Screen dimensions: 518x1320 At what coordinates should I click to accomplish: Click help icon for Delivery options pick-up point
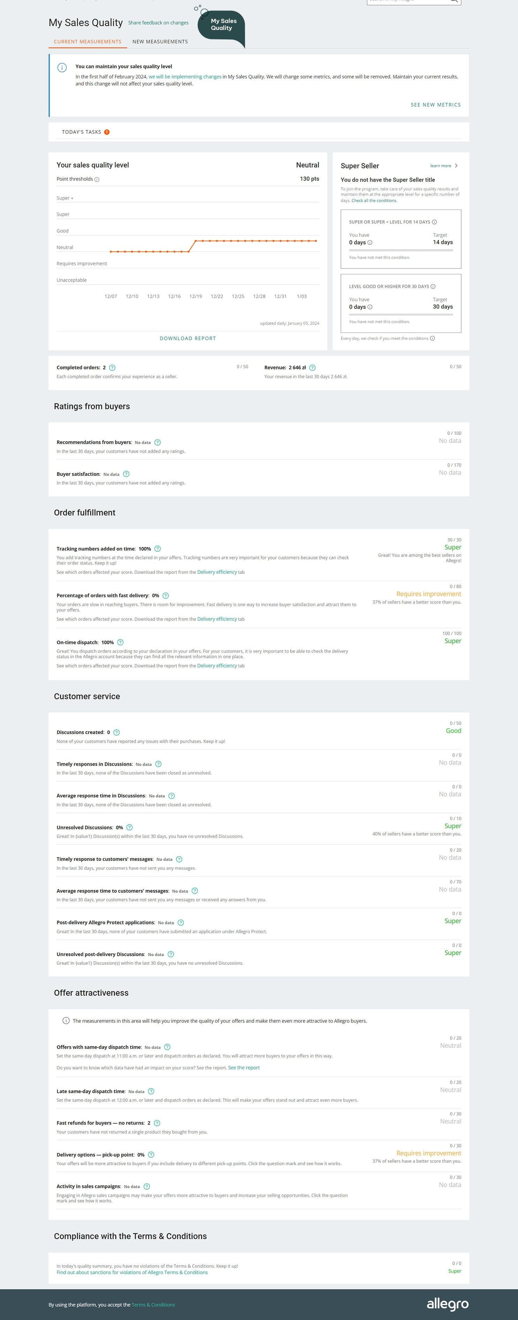point(151,1154)
